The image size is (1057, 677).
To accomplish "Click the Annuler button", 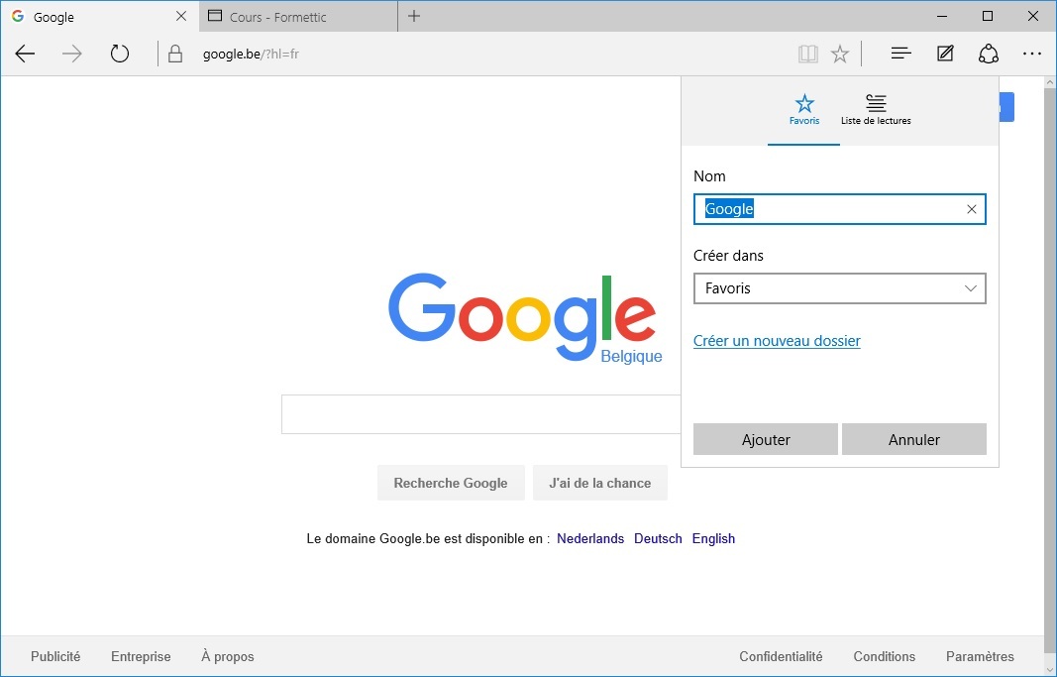I will pyautogui.click(x=914, y=440).
